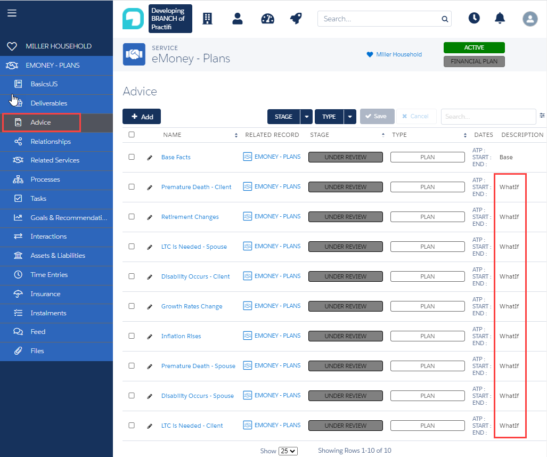Open Insurance in sidebar
Image resolution: width=547 pixels, height=457 pixels.
[56, 294]
